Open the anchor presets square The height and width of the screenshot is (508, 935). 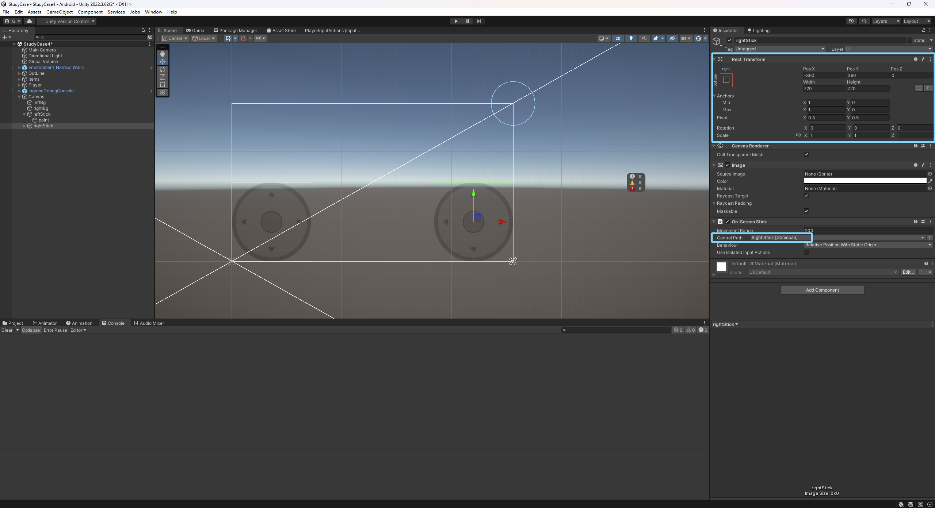tap(726, 80)
